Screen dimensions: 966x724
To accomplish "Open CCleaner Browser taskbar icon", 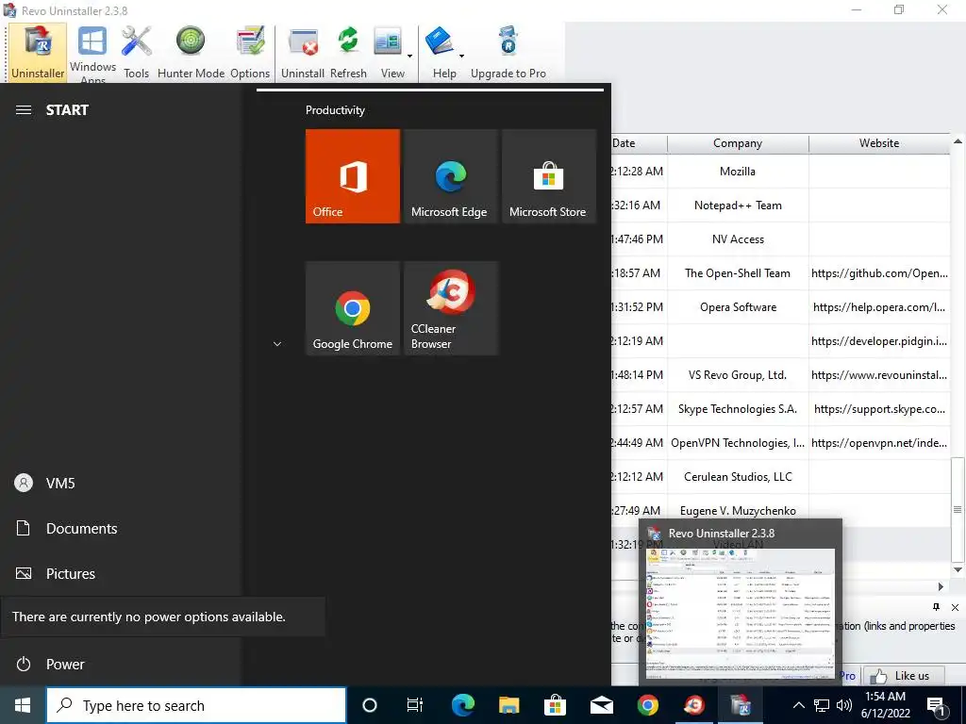I will click(x=693, y=705).
